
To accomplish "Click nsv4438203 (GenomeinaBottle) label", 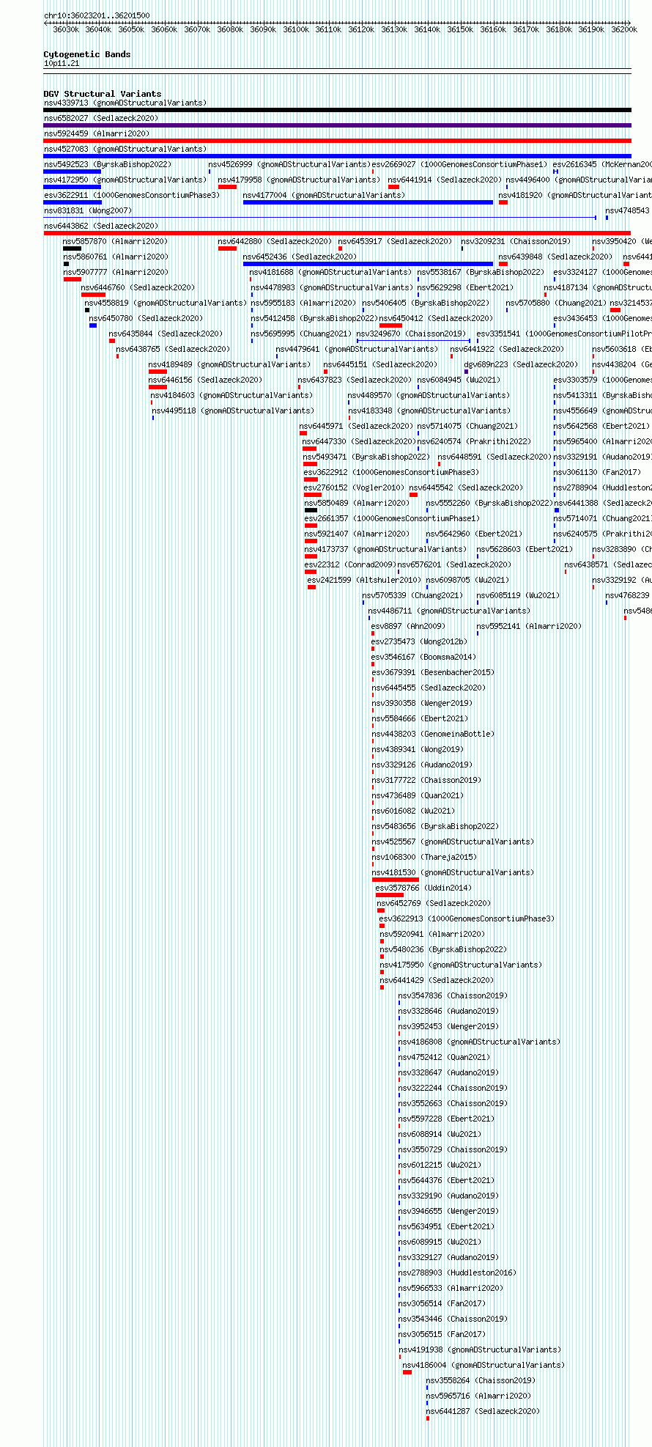I will (x=433, y=734).
